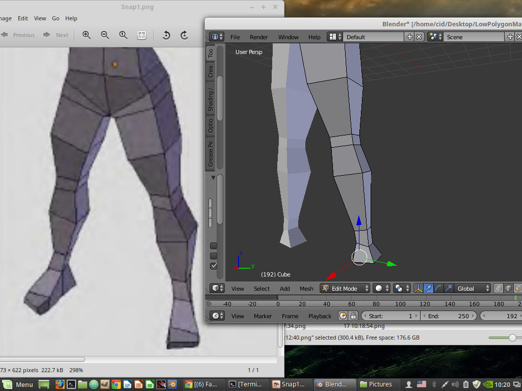
Task: Open the Timeline Marker menu
Action: click(x=263, y=316)
